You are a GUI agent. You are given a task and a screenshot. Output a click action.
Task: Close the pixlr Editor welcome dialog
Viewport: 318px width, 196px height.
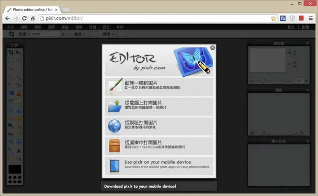coord(212,48)
